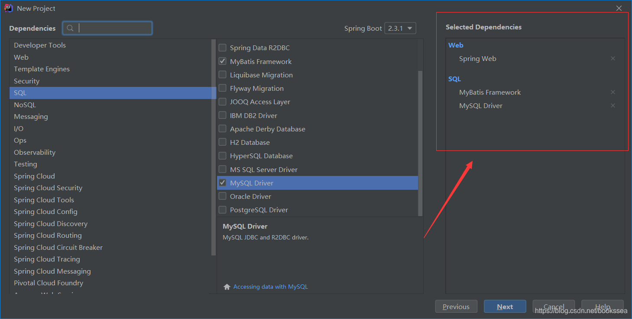
Task: Choose the Spring Cloud category
Action: (110, 176)
